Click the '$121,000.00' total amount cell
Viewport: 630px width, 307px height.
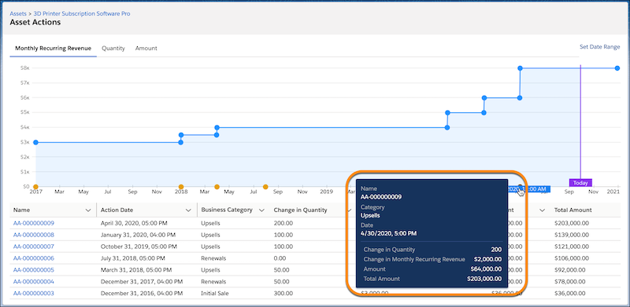(571, 247)
